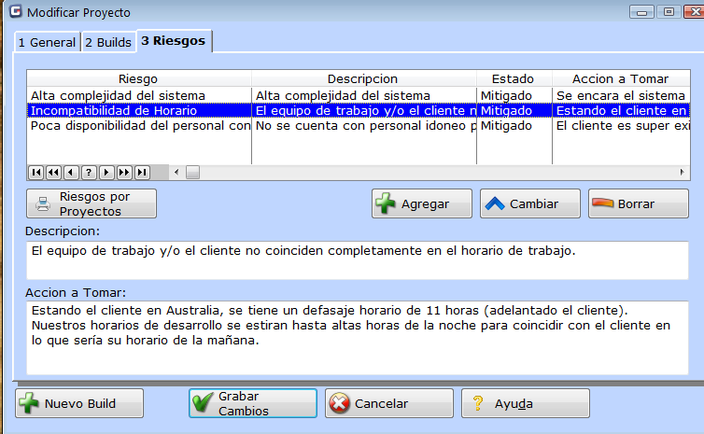Create a Nuevo Build

click(79, 403)
